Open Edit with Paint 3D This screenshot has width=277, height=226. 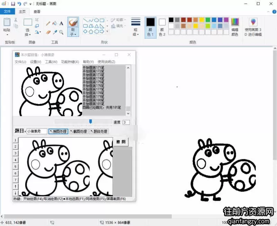253,27
